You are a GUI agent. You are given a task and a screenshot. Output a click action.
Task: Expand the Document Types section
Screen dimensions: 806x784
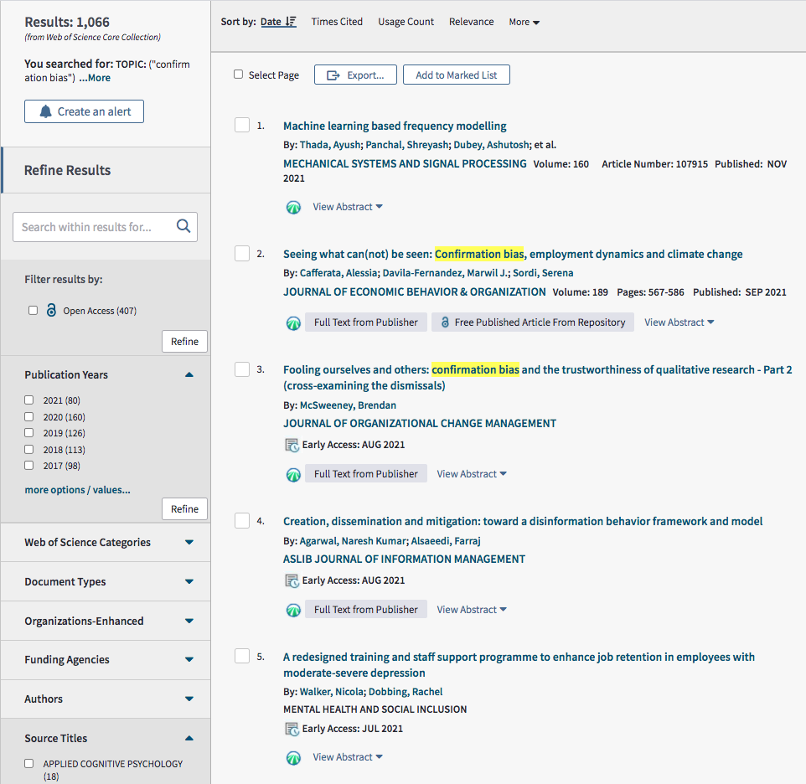point(189,581)
